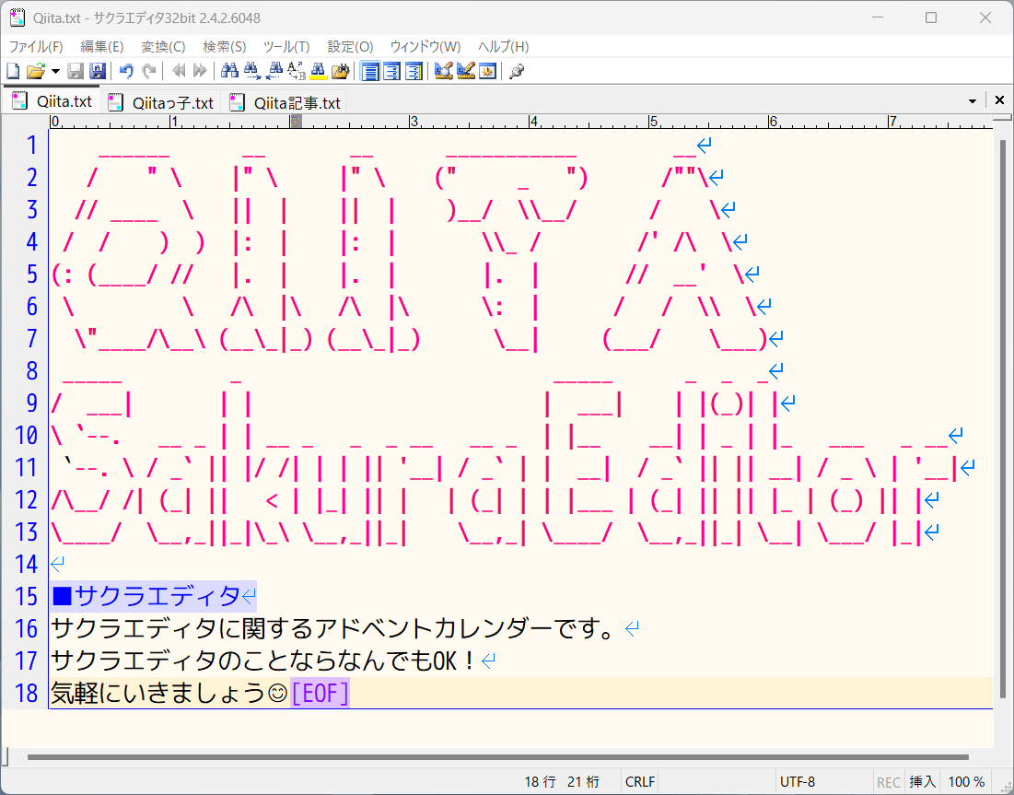Viewport: 1014px width, 795px height.
Task: Open a file using the folder icon
Action: [x=36, y=71]
